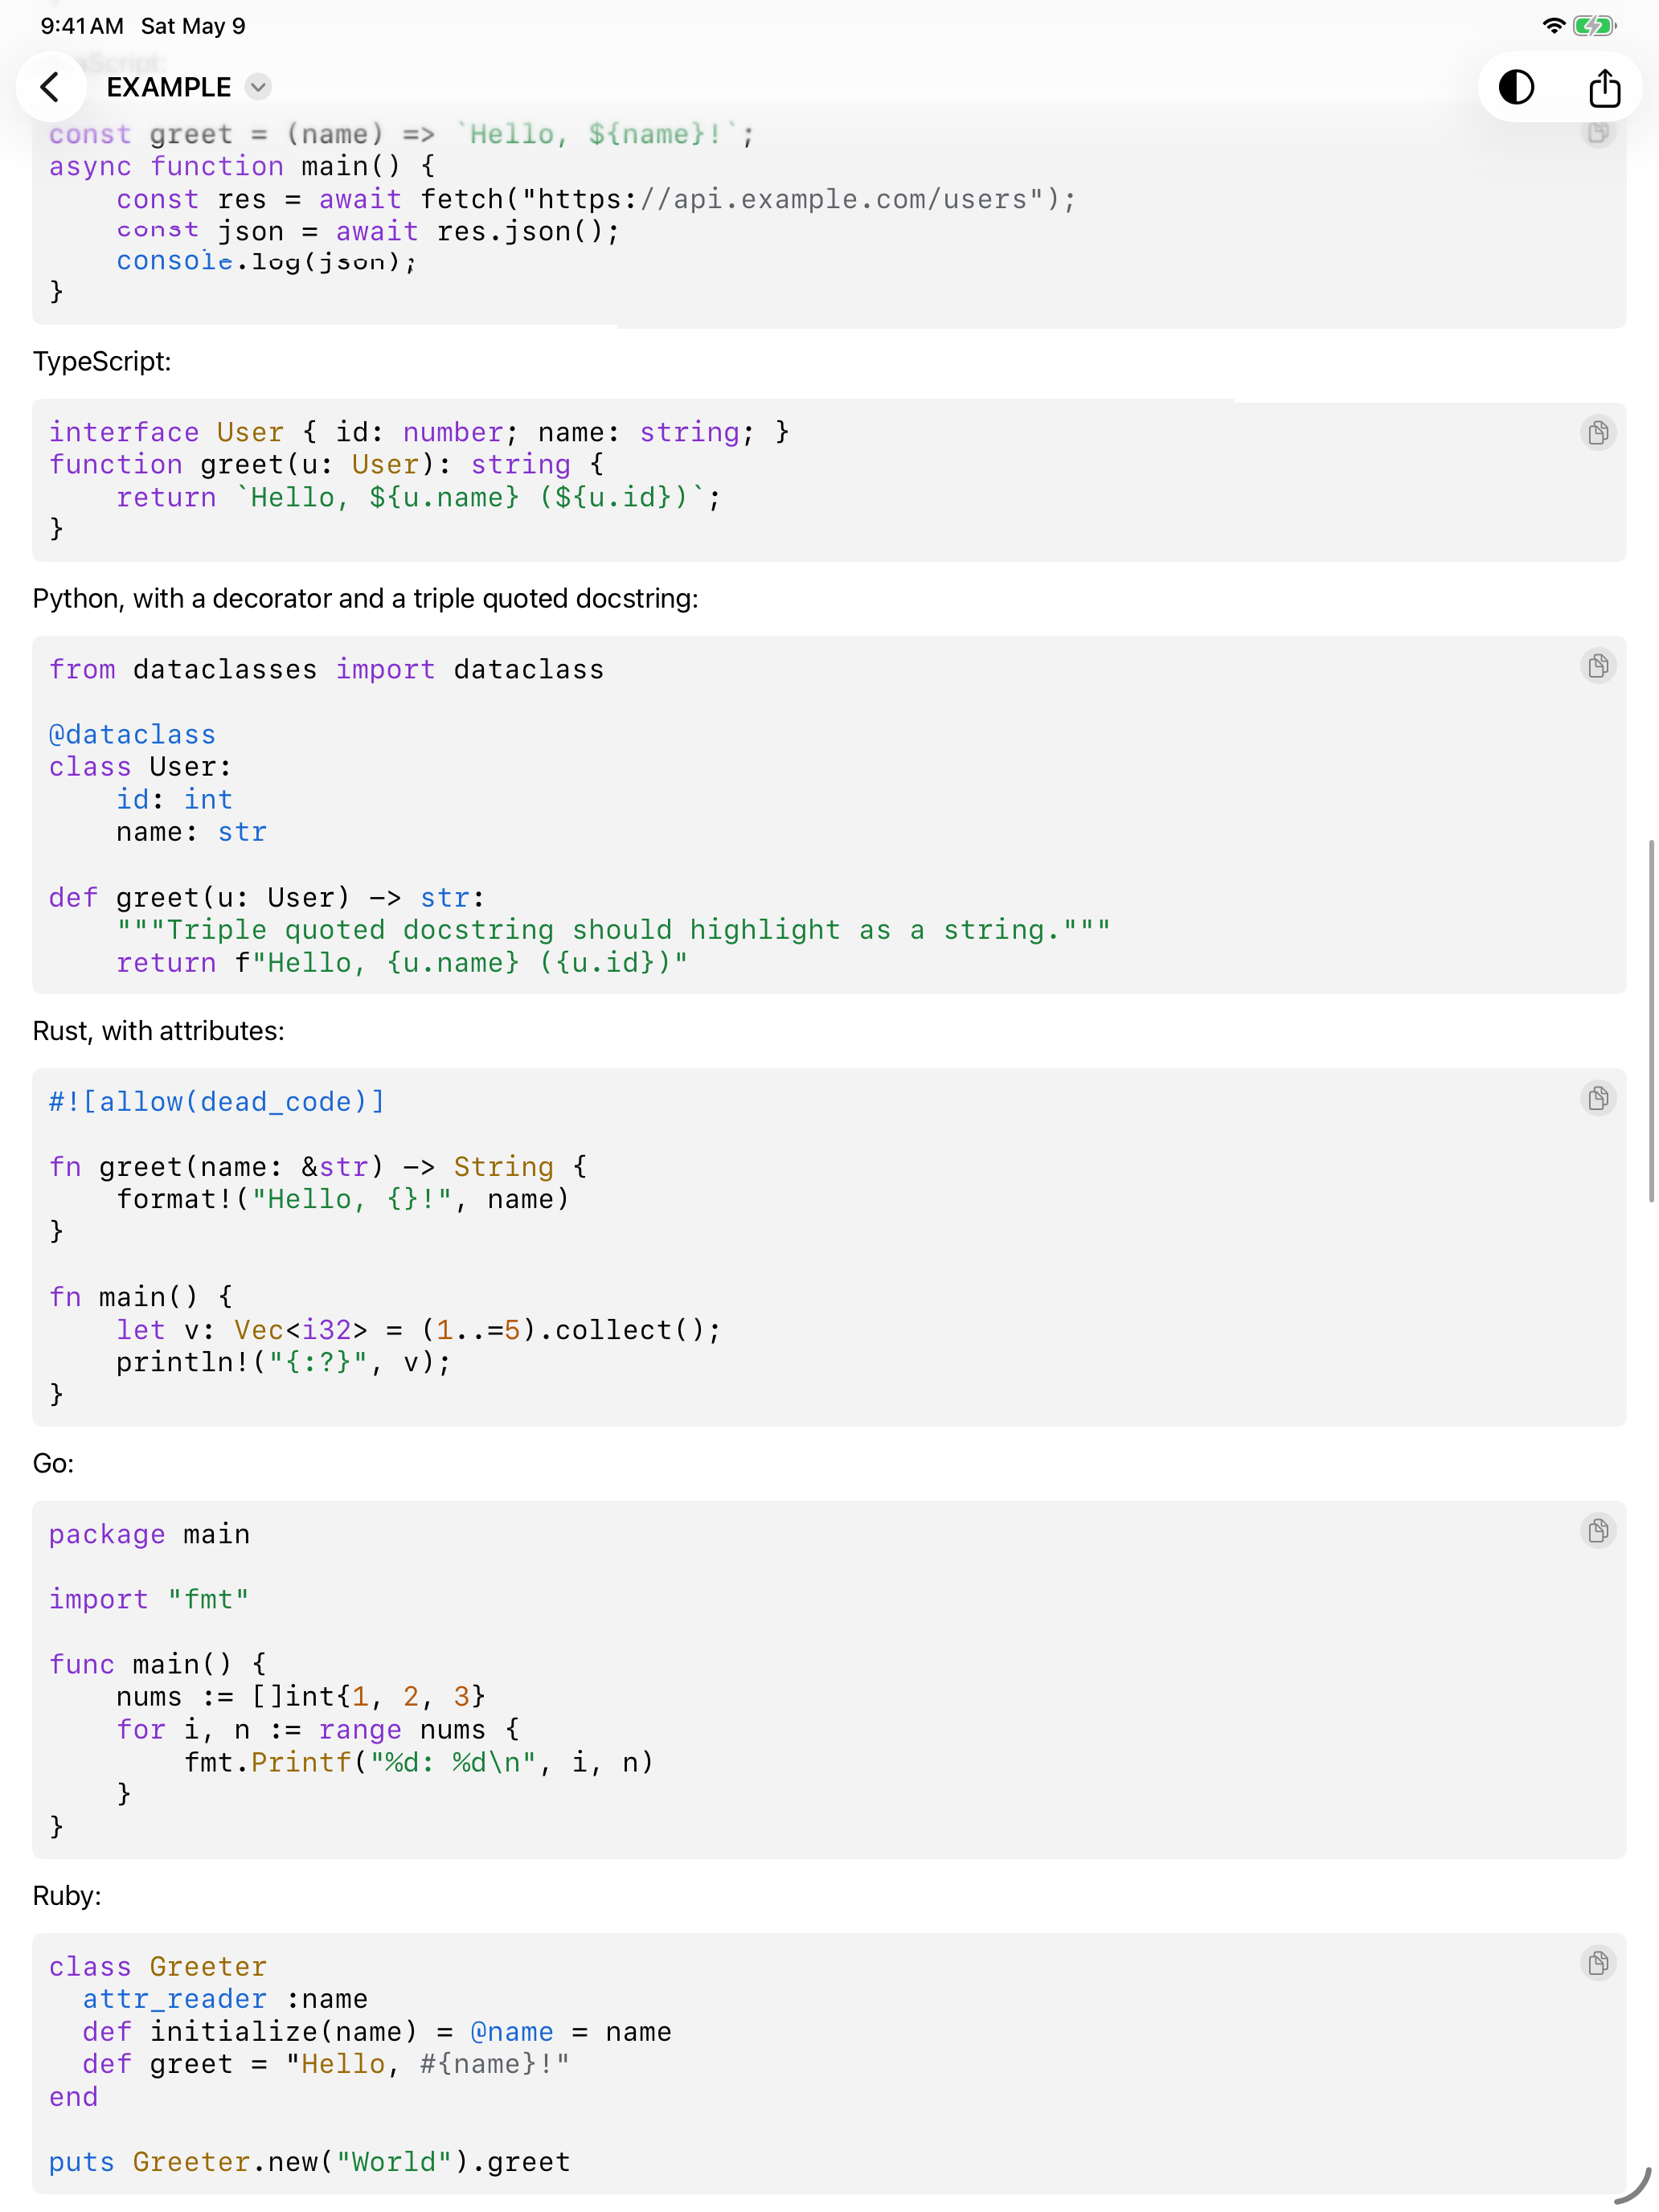This screenshot has height=2212, width=1659.
Task: Copy the Python dataclass code block
Action: click(1598, 666)
